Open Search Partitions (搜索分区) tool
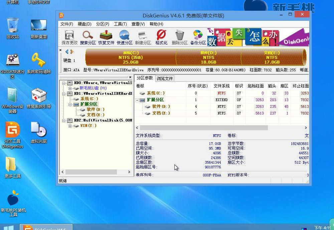The height and width of the screenshot is (230, 334). (88, 37)
